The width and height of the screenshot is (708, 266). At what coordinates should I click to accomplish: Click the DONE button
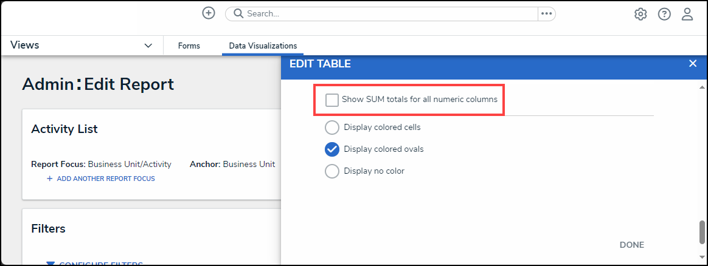pyautogui.click(x=631, y=245)
